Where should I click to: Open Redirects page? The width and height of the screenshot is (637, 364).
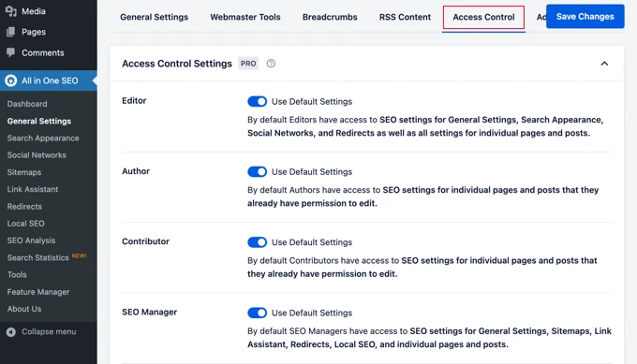pyautogui.click(x=24, y=206)
